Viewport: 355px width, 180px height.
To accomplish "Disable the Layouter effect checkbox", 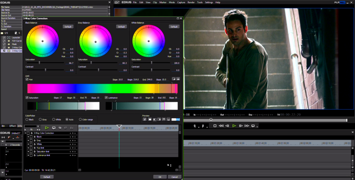I will click(x=4, y=38).
